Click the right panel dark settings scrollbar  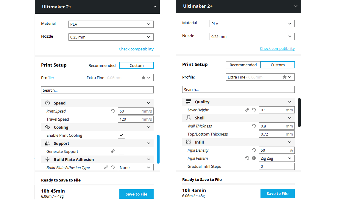[299, 113]
